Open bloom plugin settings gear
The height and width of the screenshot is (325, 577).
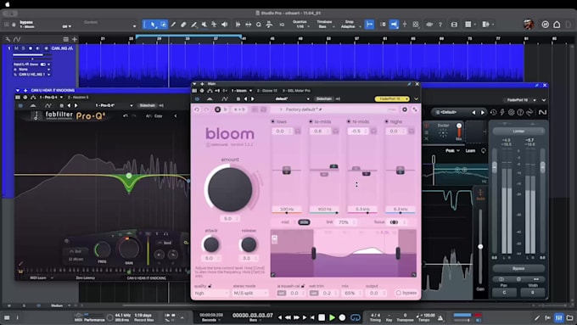click(405, 109)
